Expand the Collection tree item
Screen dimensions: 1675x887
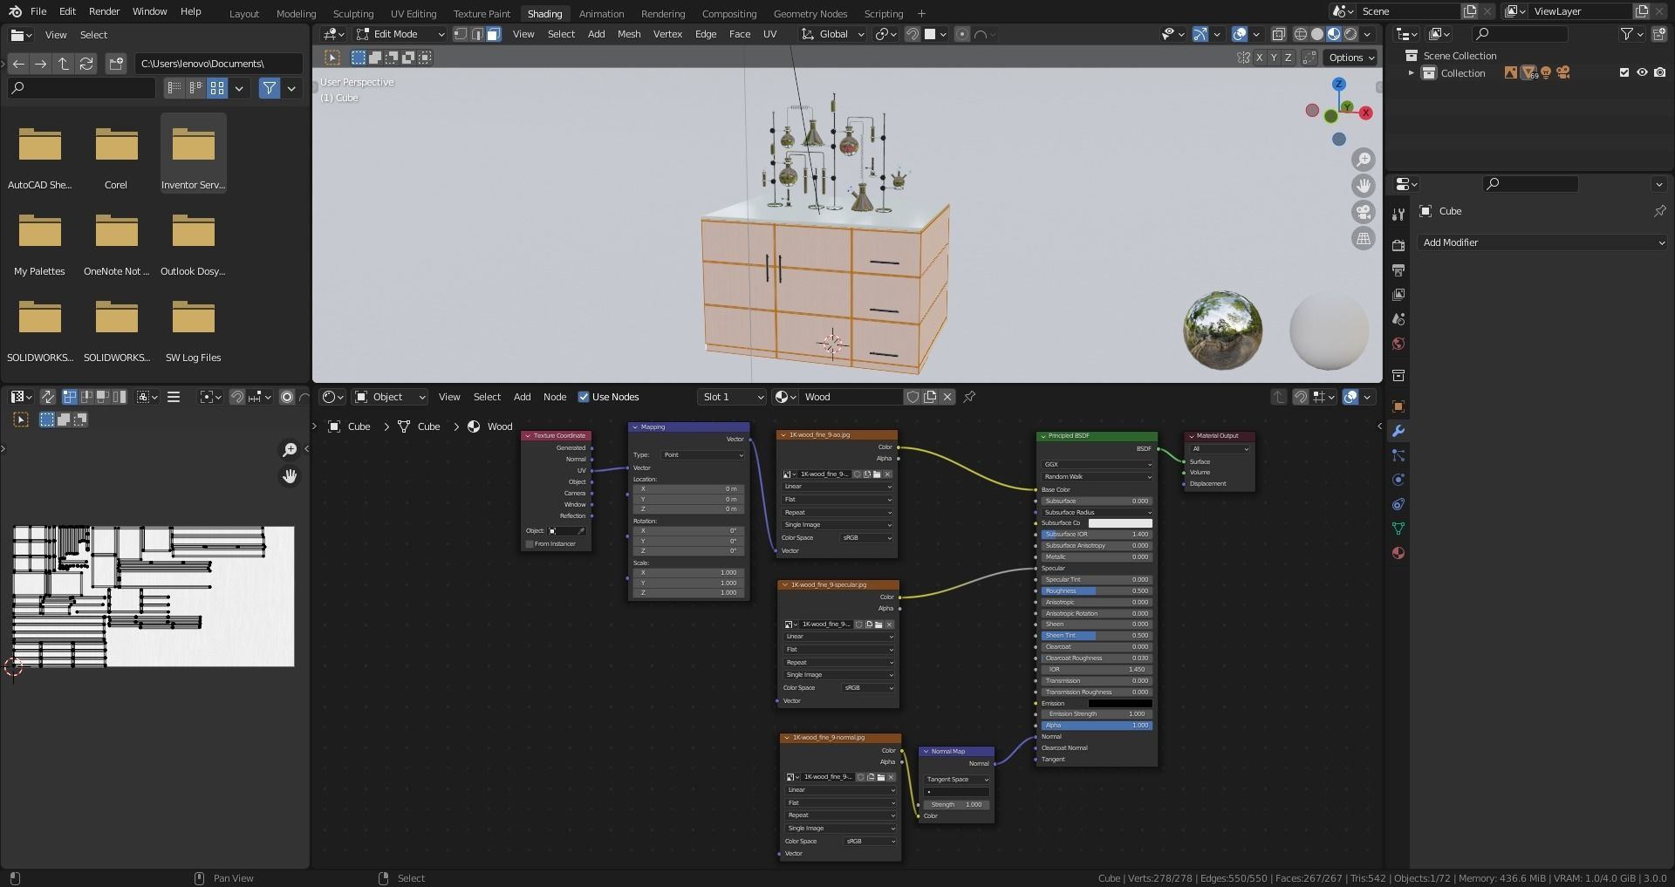[1411, 73]
